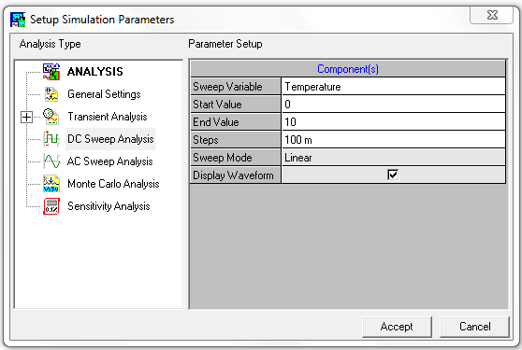This screenshot has height=350, width=522.
Task: Click the Parameter Setup heading
Action: [225, 44]
